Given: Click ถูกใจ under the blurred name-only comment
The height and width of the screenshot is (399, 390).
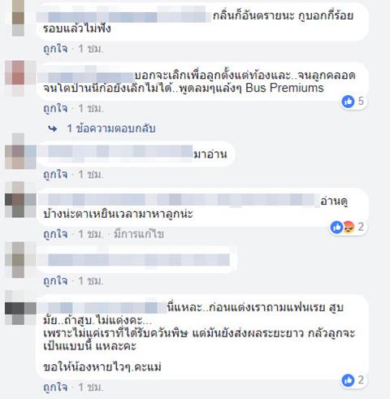Looking at the screenshot, I should [55, 281].
